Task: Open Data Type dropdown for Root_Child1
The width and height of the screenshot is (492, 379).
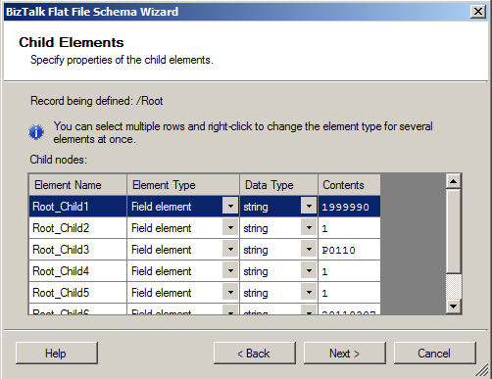Action: pos(309,207)
